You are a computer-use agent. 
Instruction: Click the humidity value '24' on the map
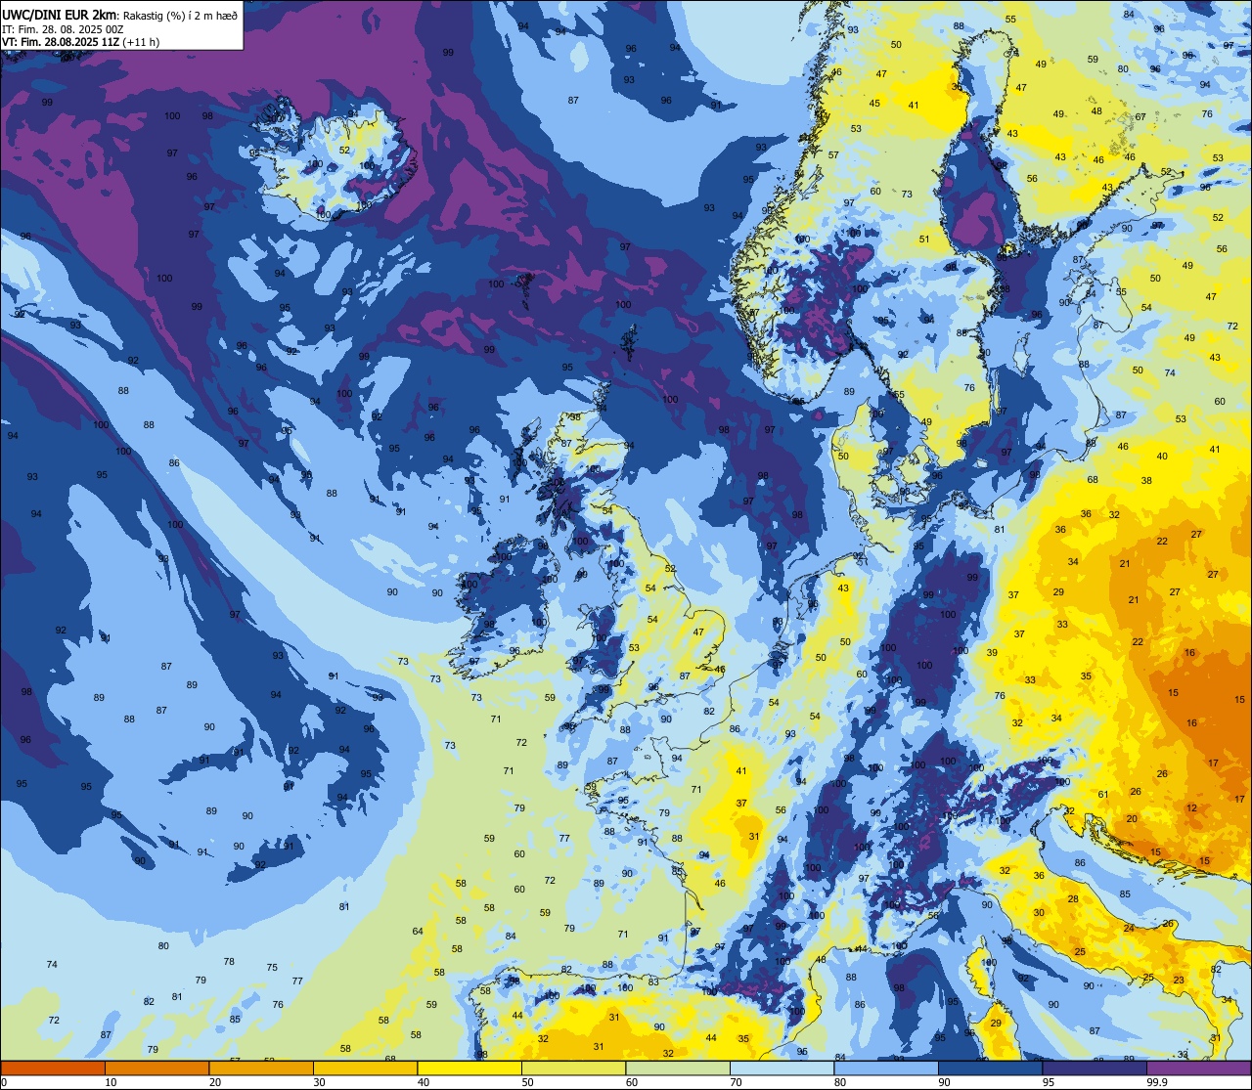point(1129,928)
